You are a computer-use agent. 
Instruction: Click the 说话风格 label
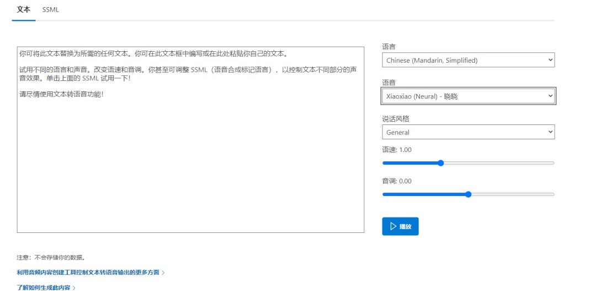coord(396,119)
